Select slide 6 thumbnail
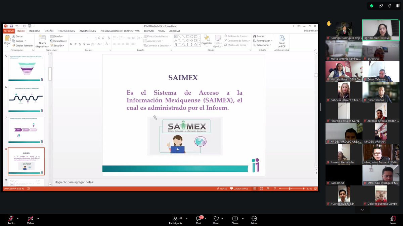The height and width of the screenshot is (226, 403). point(26,99)
